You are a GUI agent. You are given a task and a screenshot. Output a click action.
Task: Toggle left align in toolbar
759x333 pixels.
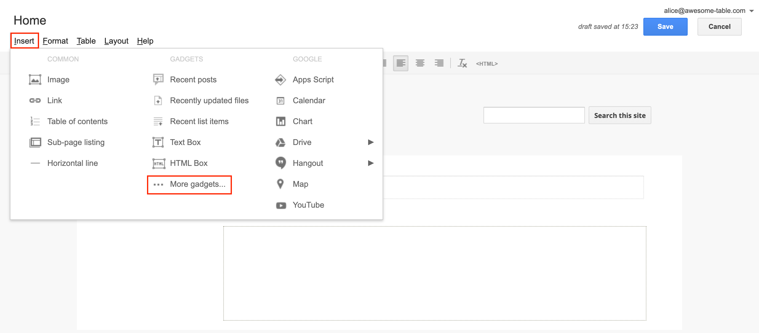400,64
